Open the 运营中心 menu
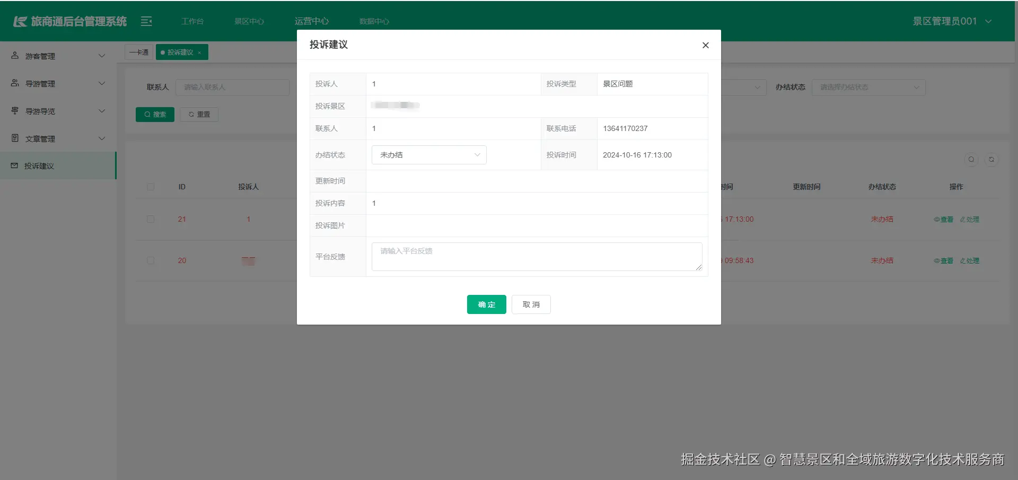Screen dimensions: 1018x480 tap(312, 21)
